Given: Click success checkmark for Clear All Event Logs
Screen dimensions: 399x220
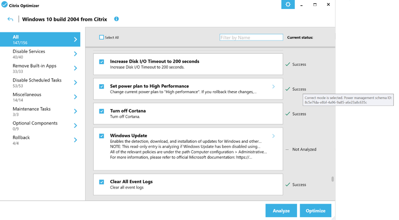Looking at the screenshot, I should tap(287, 184).
